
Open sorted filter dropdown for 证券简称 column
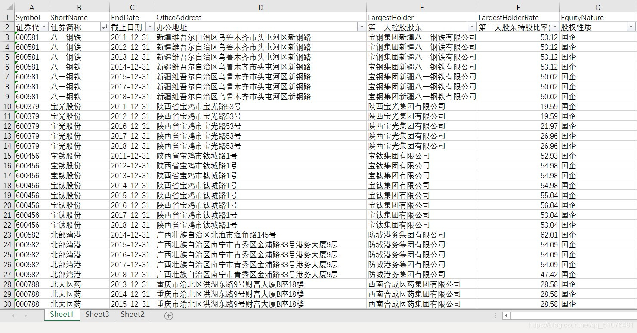[105, 27]
